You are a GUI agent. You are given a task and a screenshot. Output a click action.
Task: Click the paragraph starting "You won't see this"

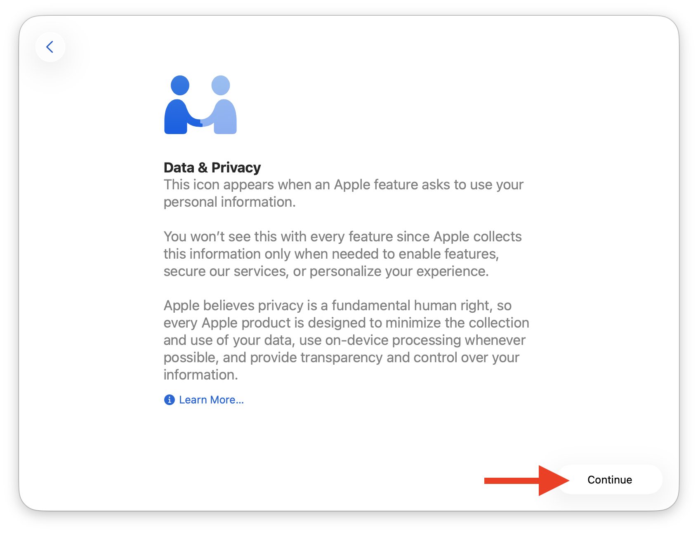(342, 254)
